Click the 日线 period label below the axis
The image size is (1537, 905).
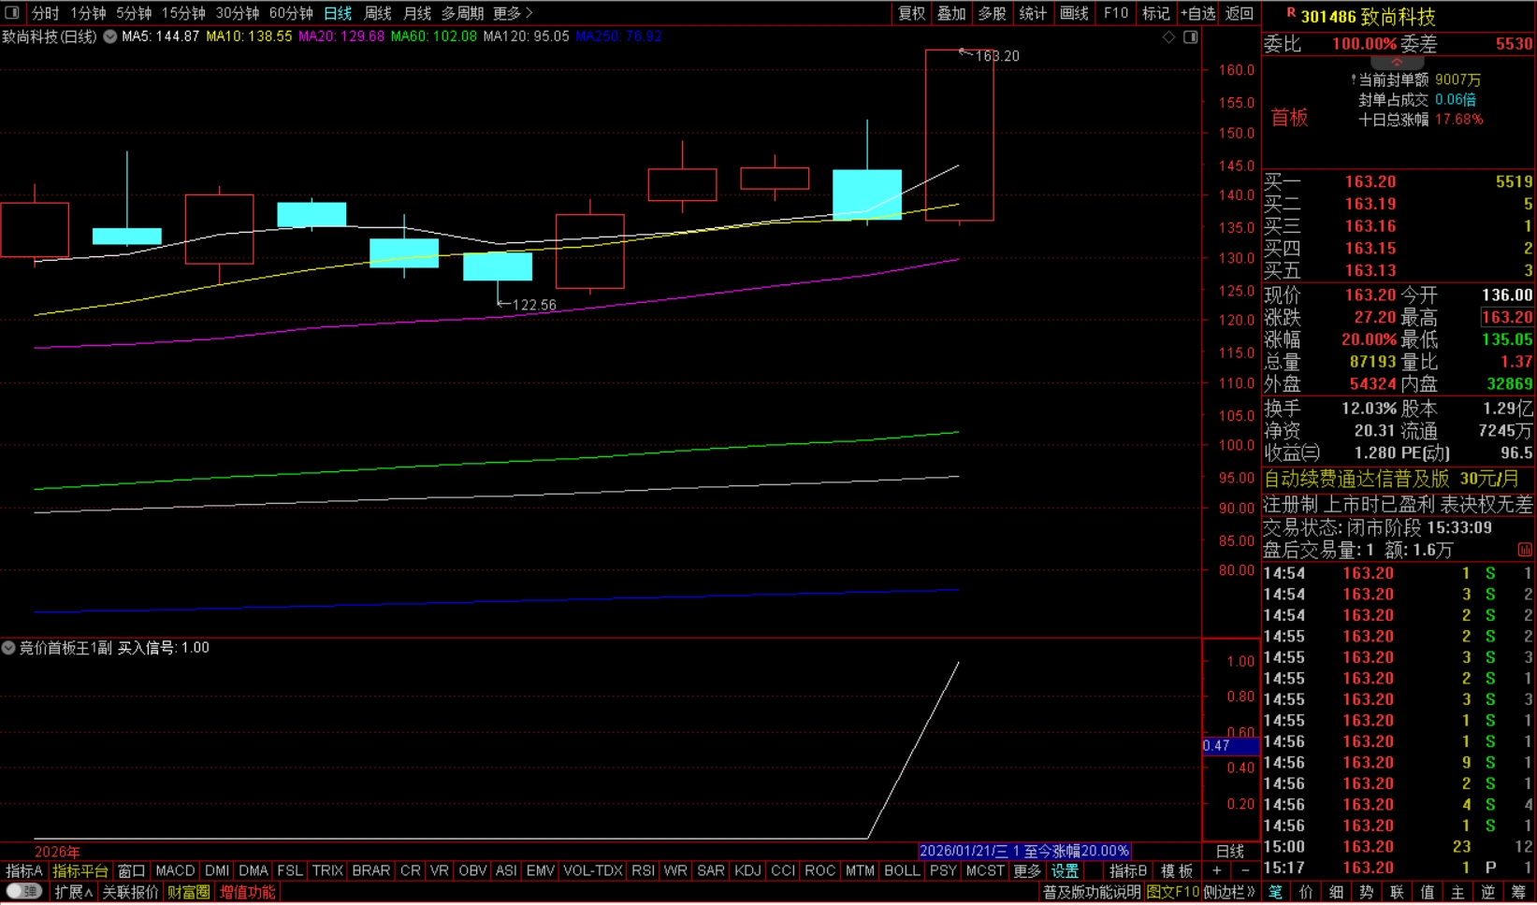[x=1229, y=851]
